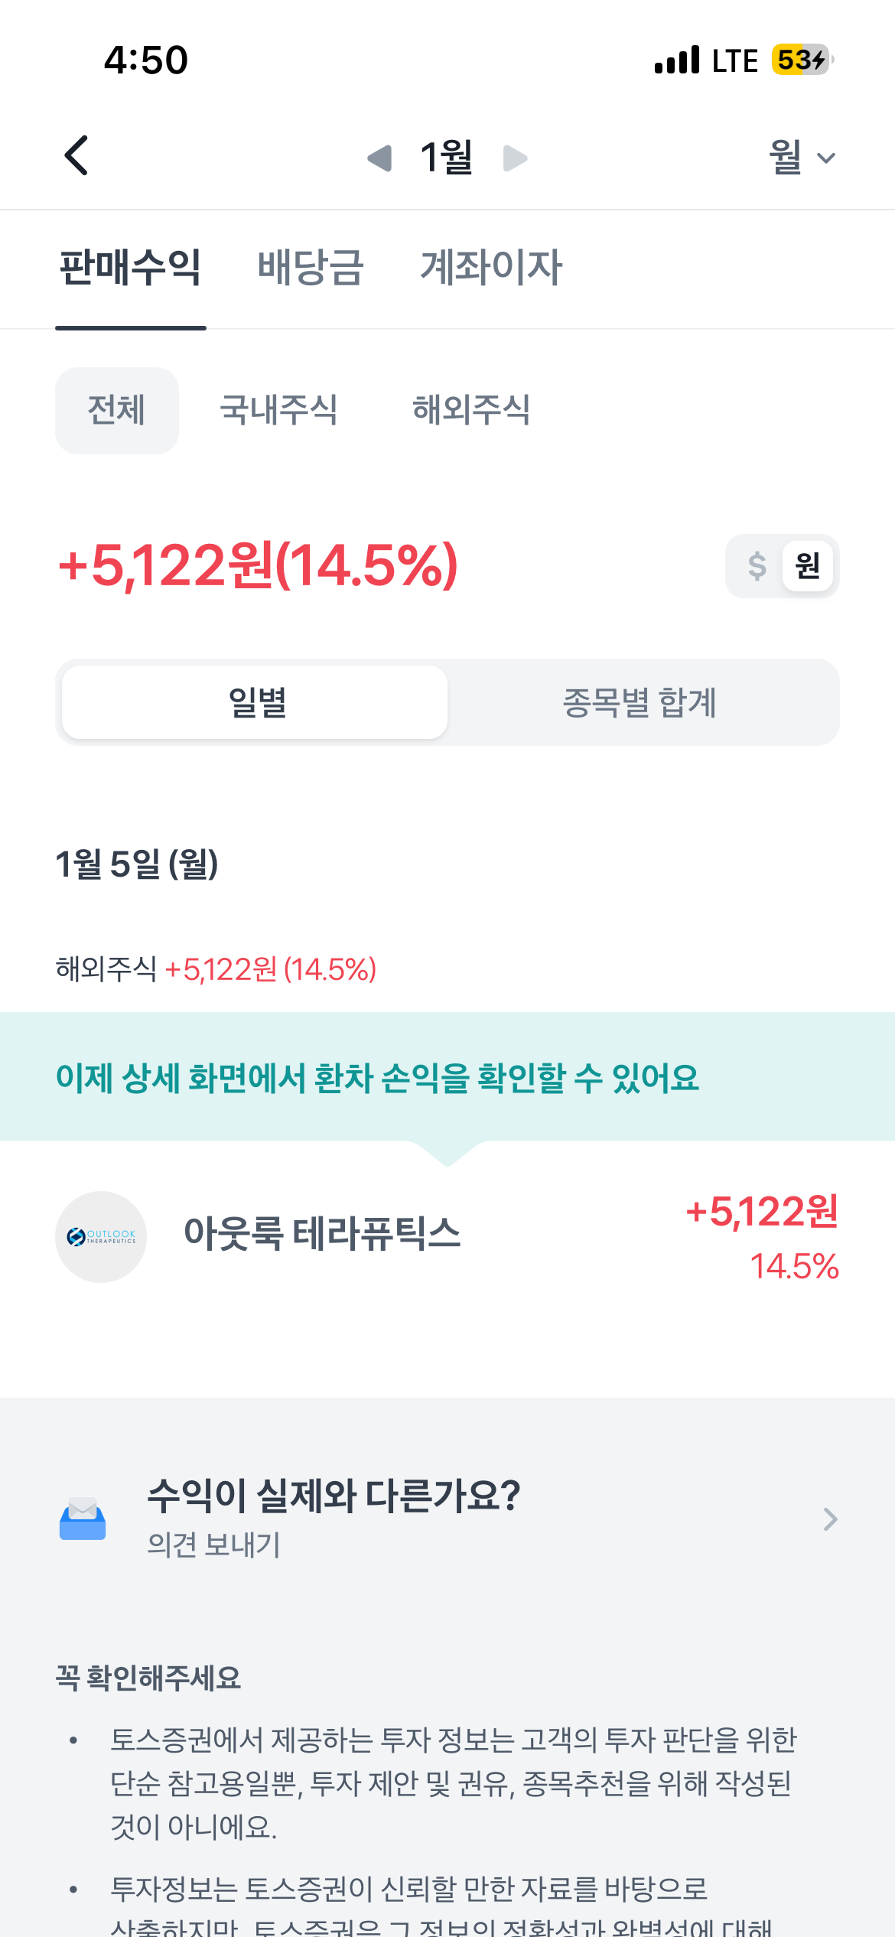895x1937 pixels.
Task: Switch to the 계좌이자 tab
Action: tap(491, 268)
